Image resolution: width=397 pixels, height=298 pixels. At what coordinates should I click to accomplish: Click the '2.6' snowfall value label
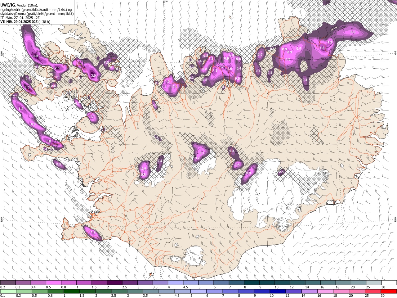coord(27,88)
